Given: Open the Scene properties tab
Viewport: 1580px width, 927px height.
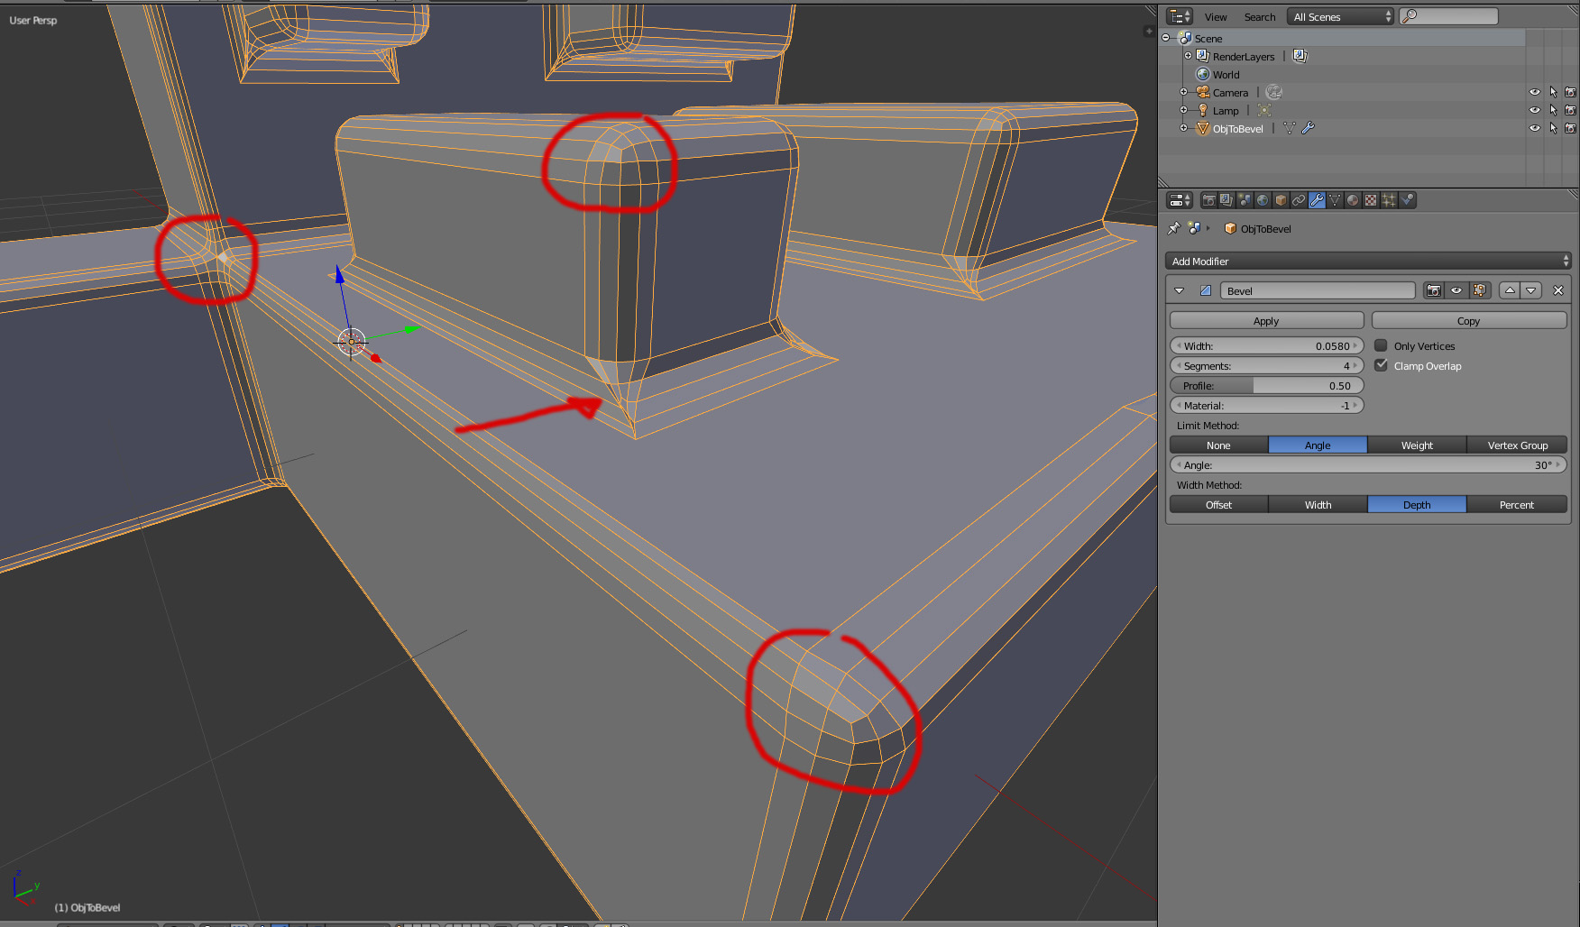Looking at the screenshot, I should tap(1245, 200).
